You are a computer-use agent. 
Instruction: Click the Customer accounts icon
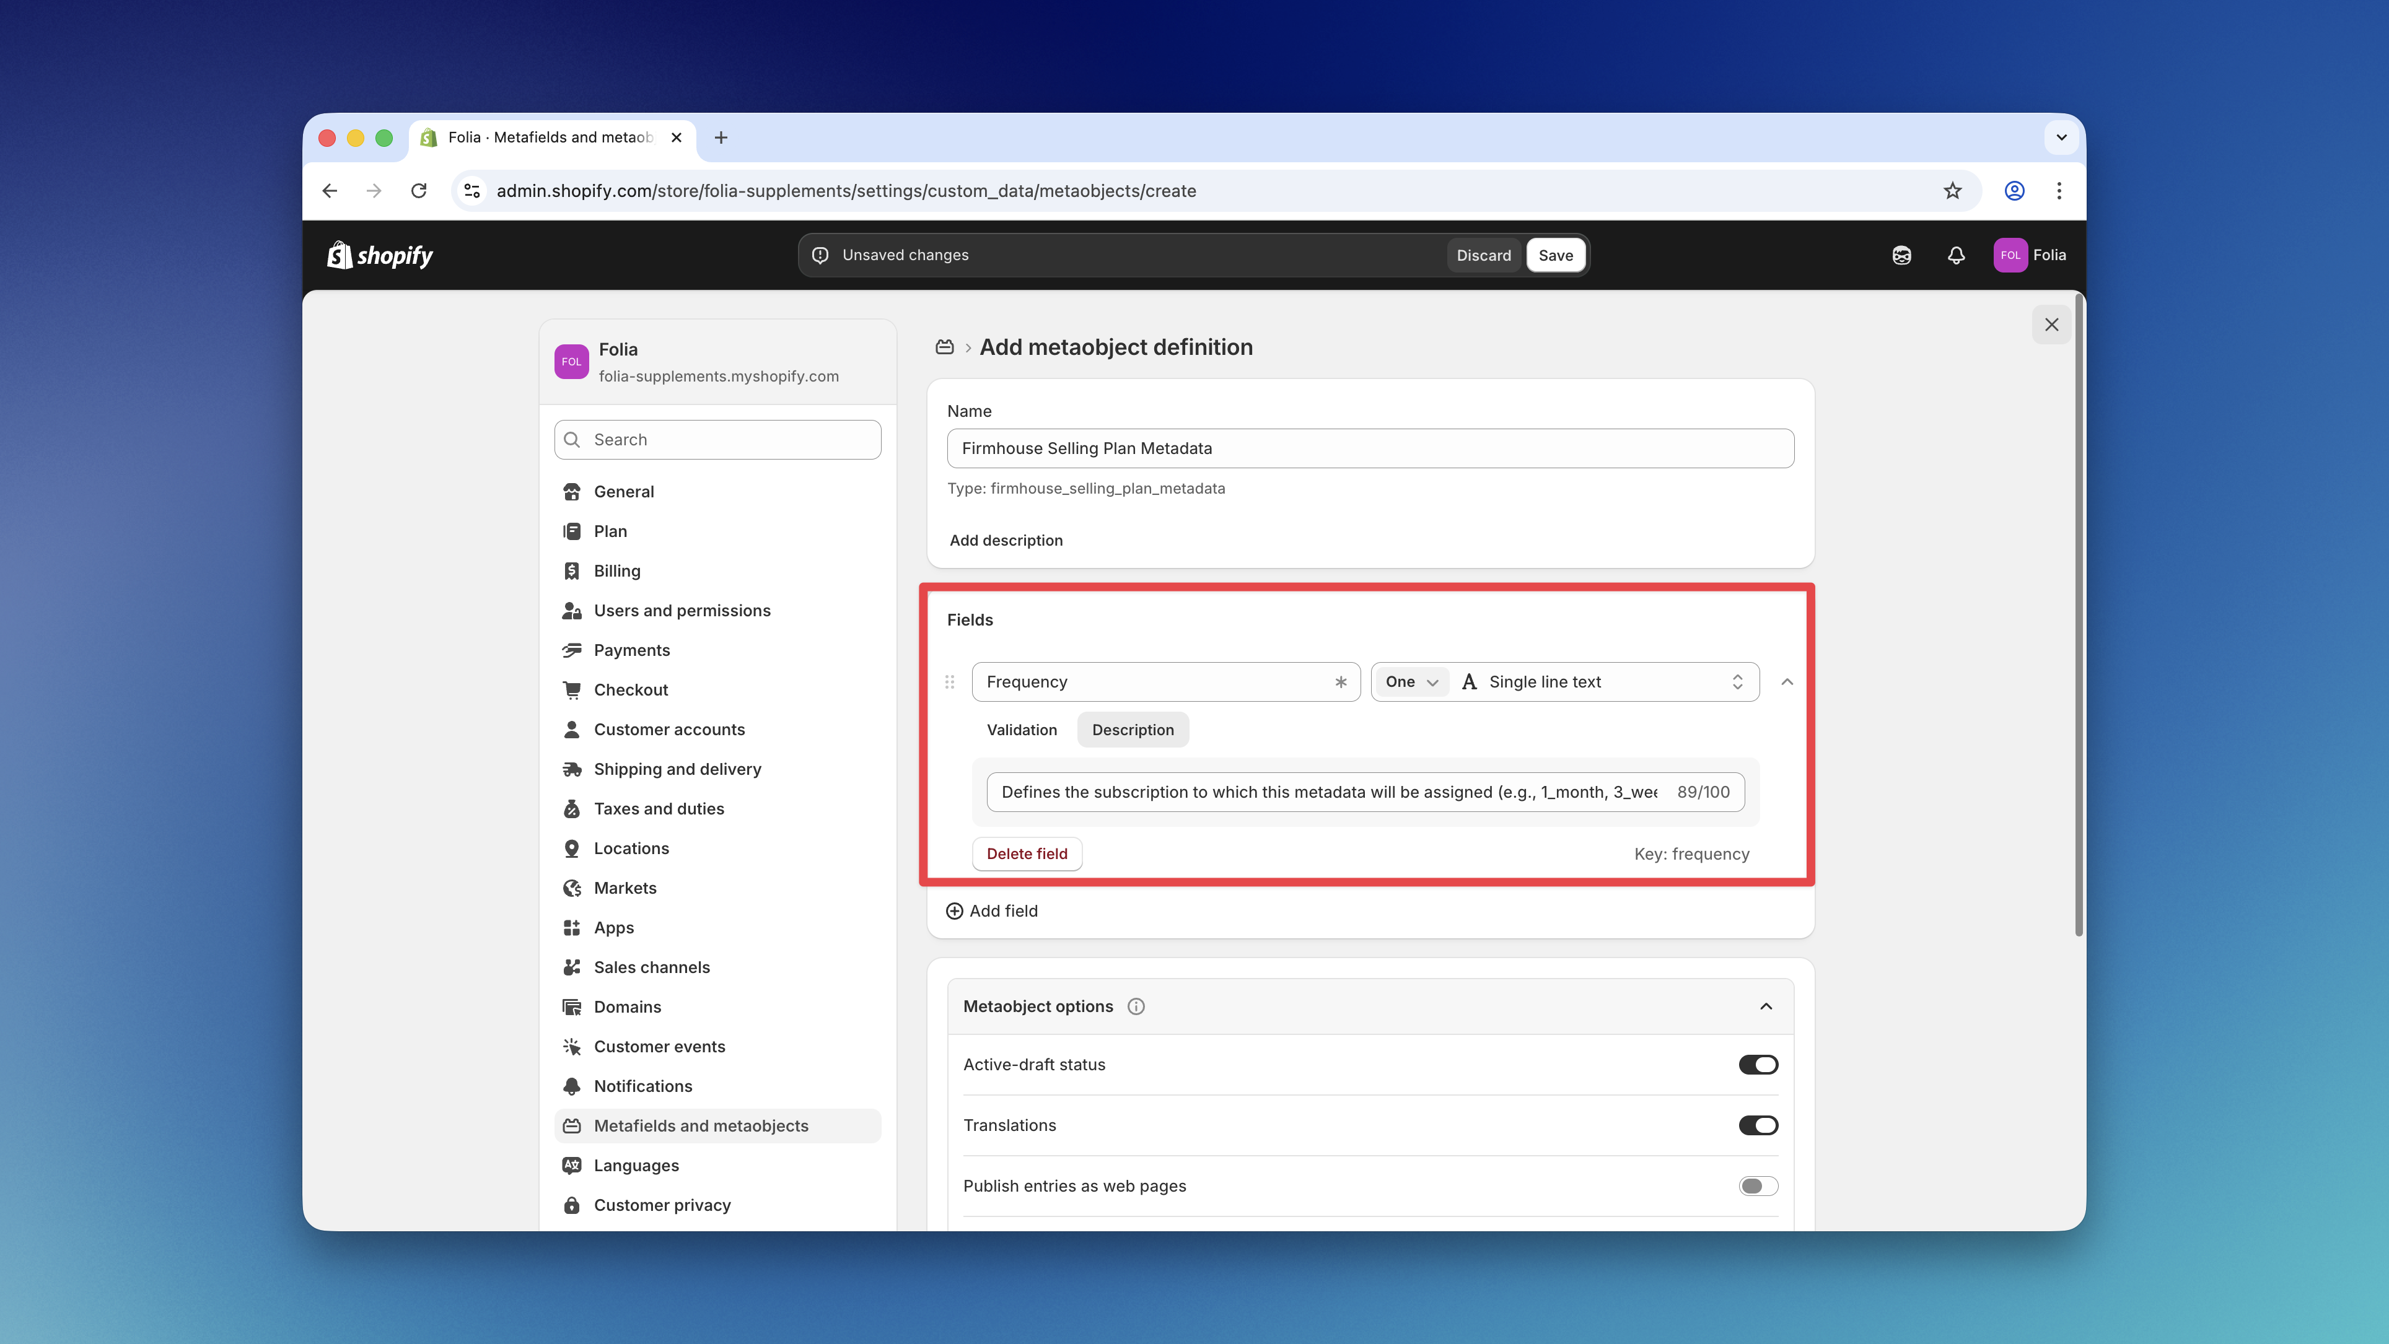click(x=571, y=730)
